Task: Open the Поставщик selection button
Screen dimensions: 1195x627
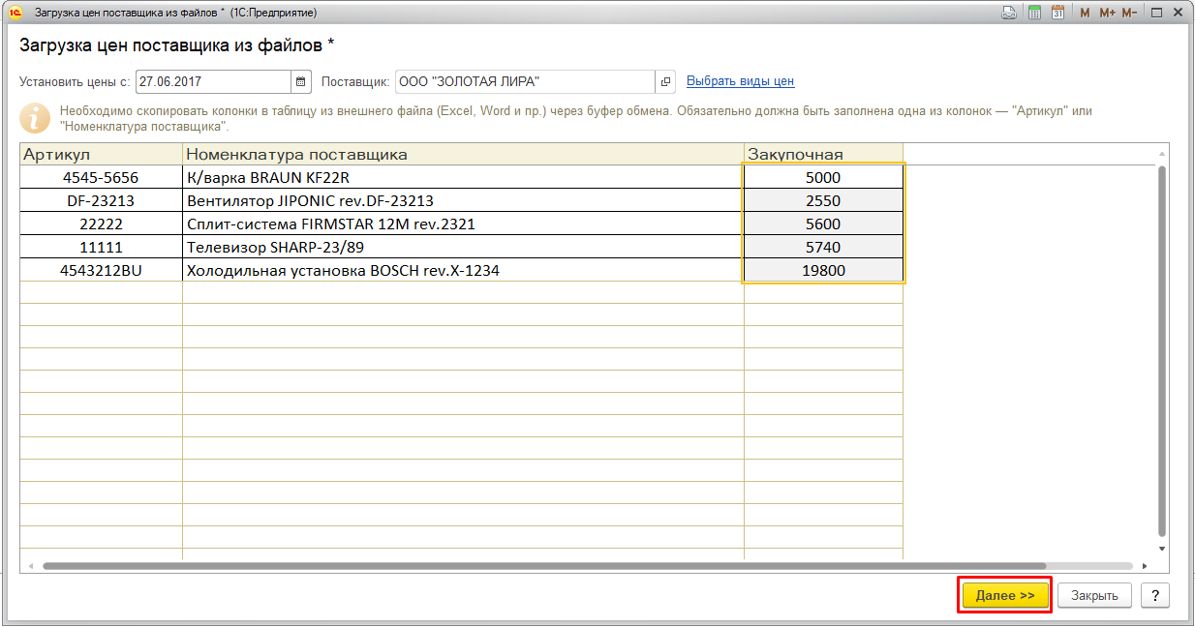Action: 665,81
